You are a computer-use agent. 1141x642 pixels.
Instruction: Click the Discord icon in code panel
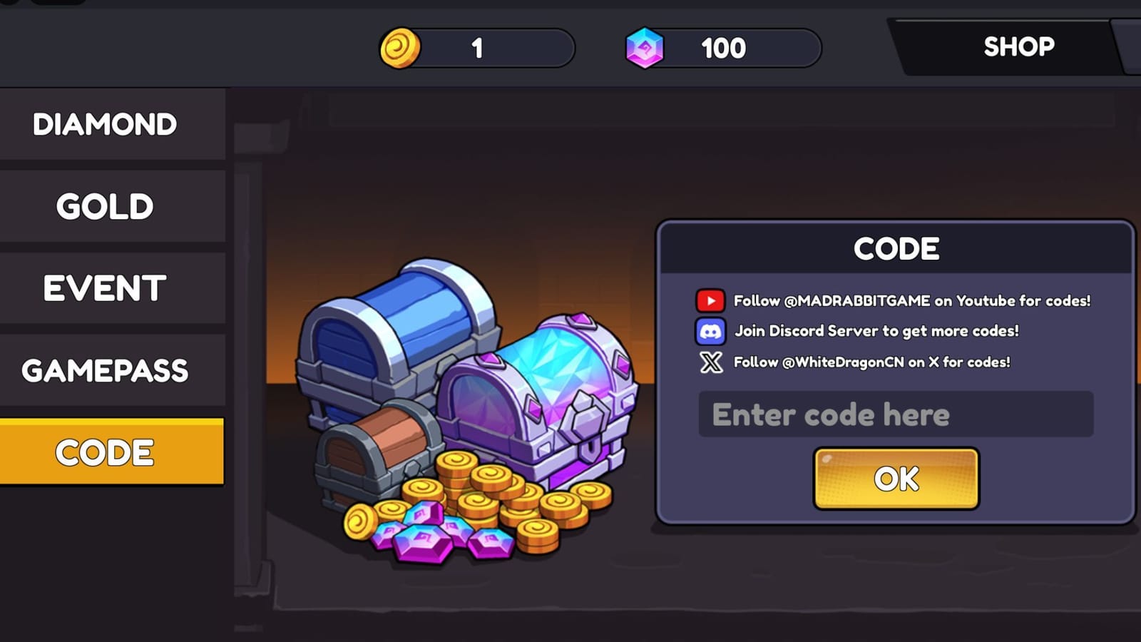click(710, 332)
